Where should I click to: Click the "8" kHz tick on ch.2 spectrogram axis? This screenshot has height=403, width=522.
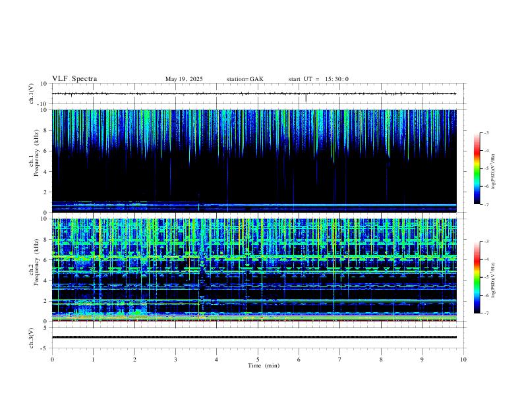tap(46, 239)
